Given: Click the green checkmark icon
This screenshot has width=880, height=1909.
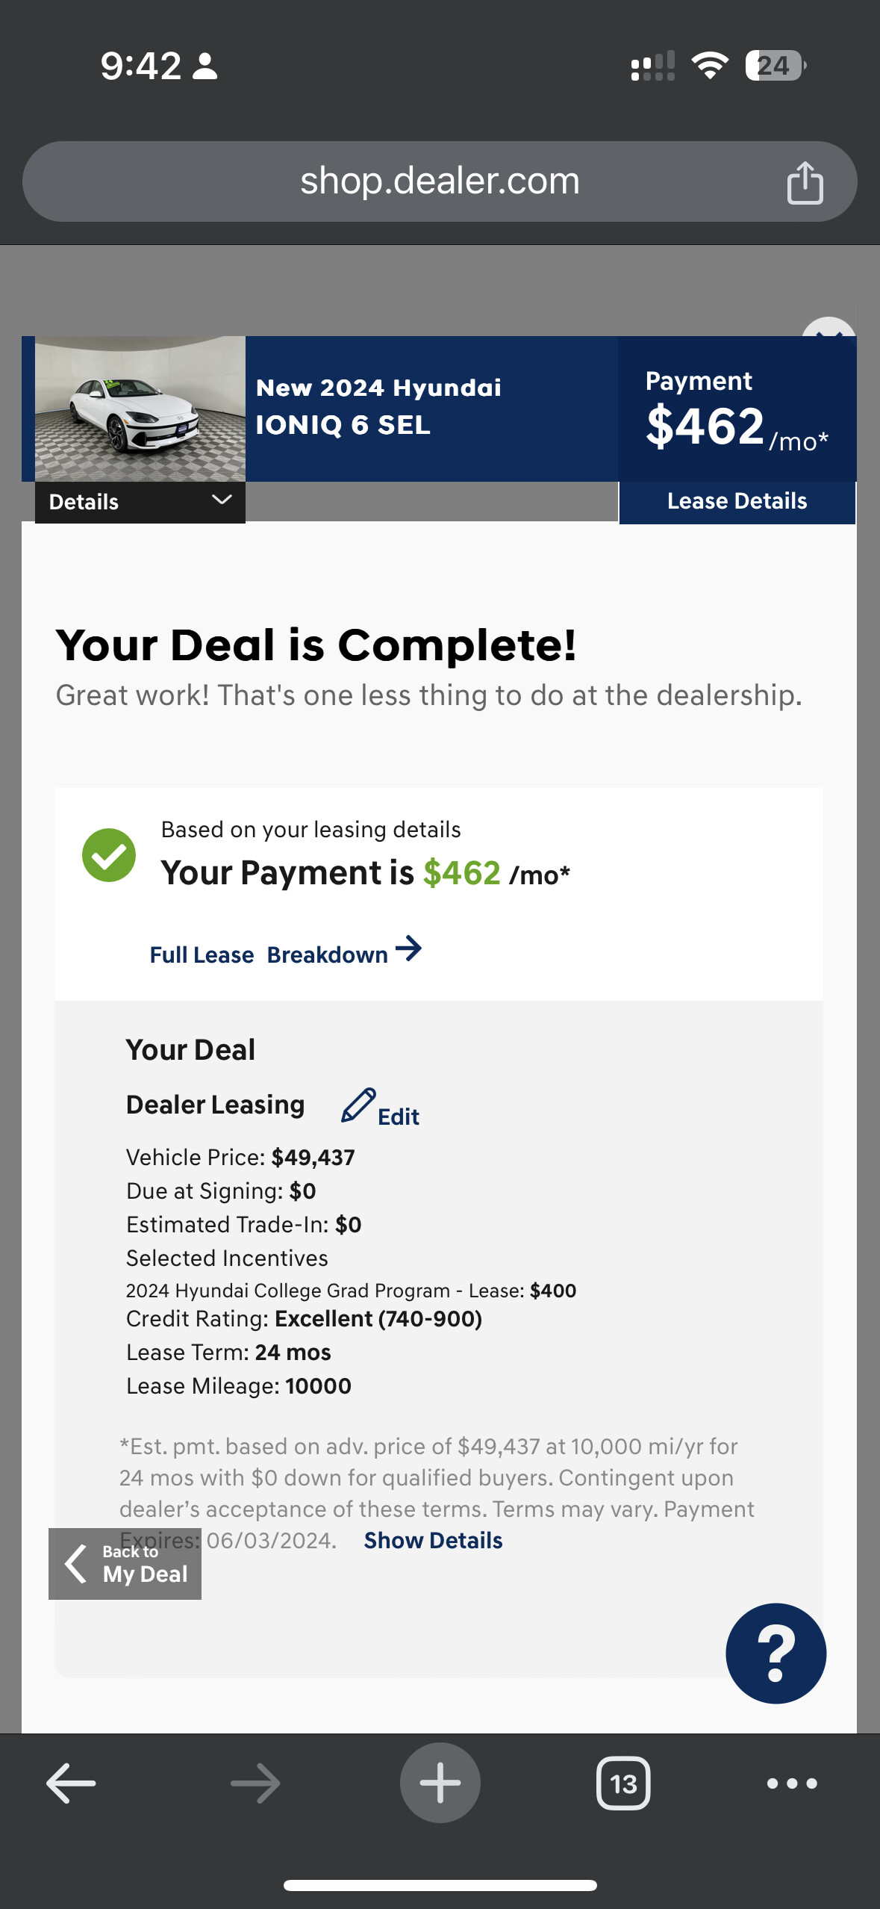Looking at the screenshot, I should [x=109, y=855].
